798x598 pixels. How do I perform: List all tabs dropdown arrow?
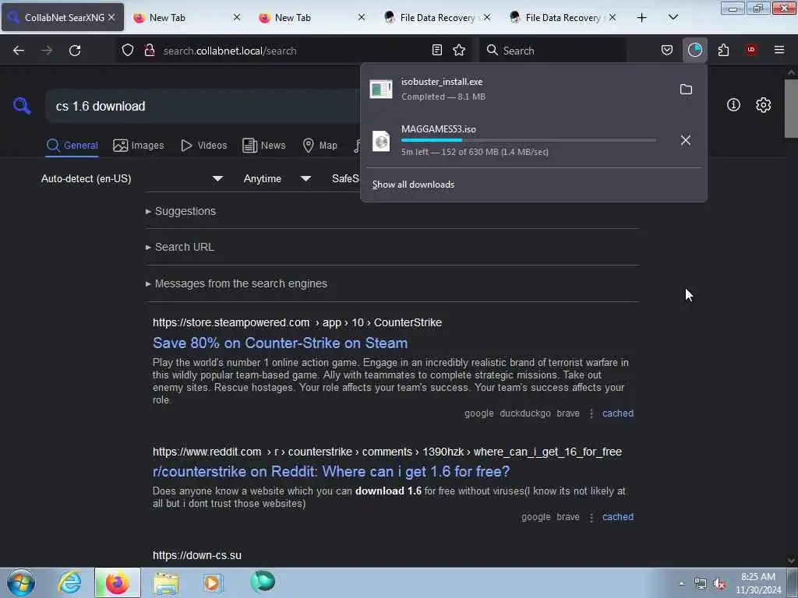point(673,18)
